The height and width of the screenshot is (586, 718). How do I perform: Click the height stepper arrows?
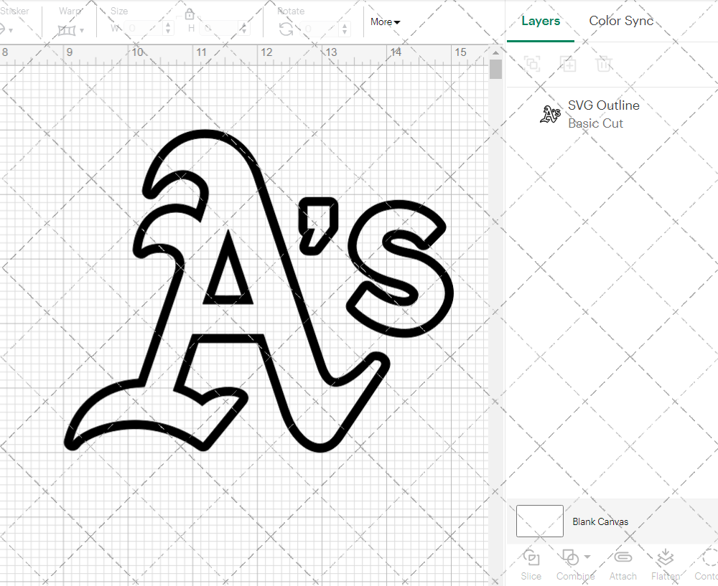[244, 29]
